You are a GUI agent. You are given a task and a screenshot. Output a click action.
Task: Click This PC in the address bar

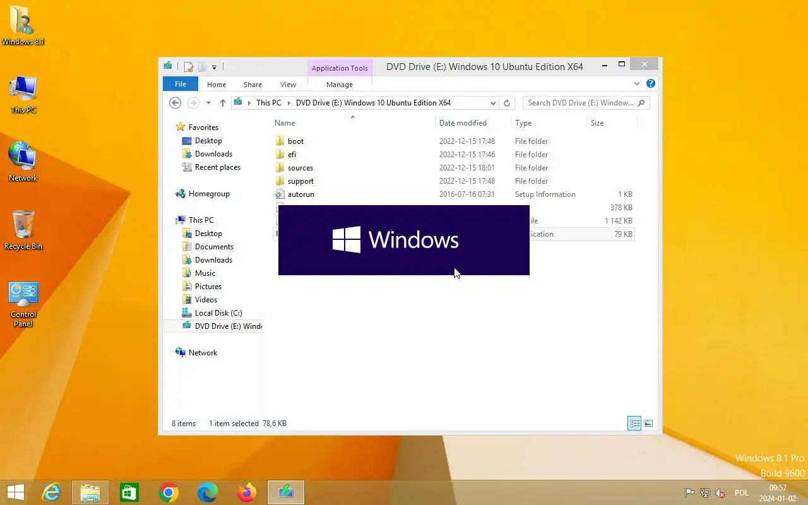(x=269, y=103)
